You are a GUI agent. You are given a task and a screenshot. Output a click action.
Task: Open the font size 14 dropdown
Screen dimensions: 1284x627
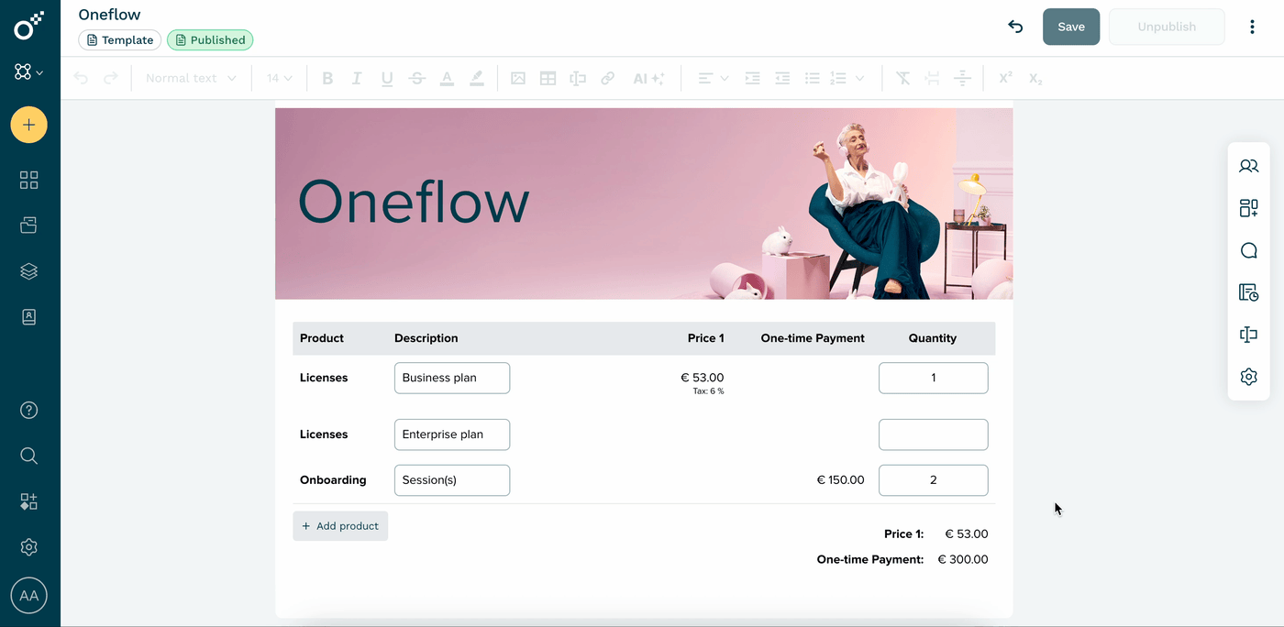[x=280, y=79]
